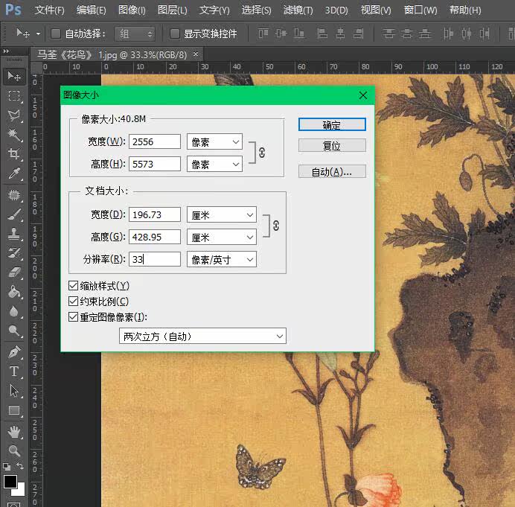Open pixel width unit dropdown

point(215,142)
